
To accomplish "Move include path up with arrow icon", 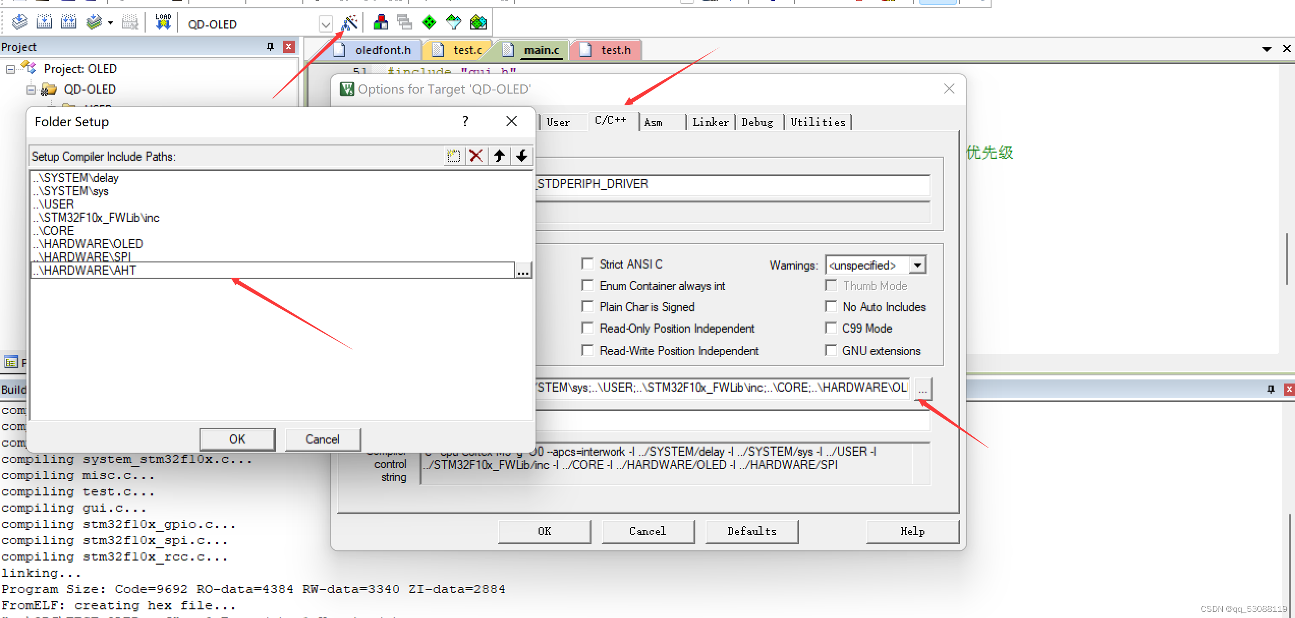I will pos(499,156).
